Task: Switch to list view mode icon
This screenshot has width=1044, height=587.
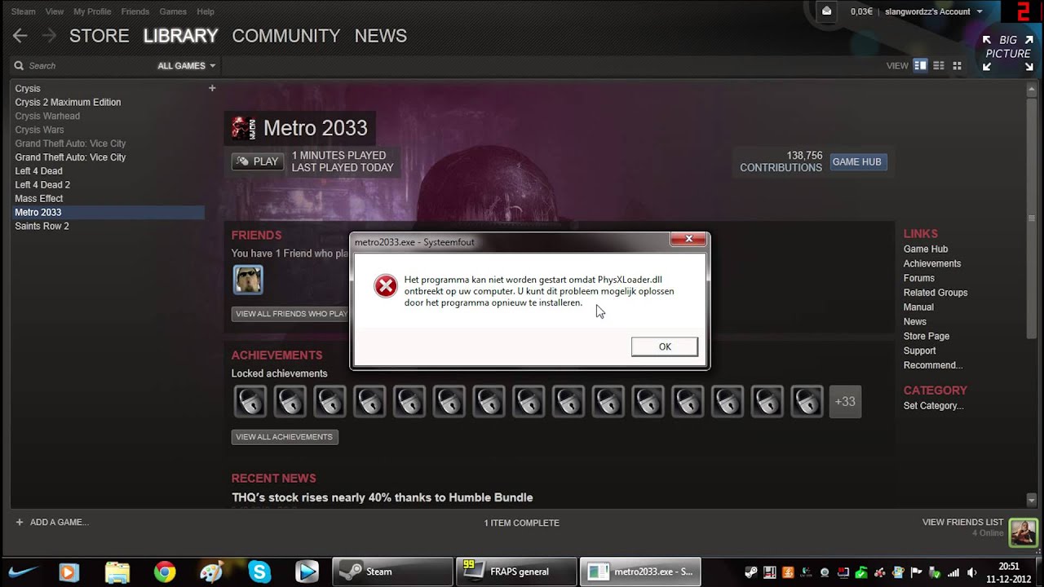Action: 939,65
